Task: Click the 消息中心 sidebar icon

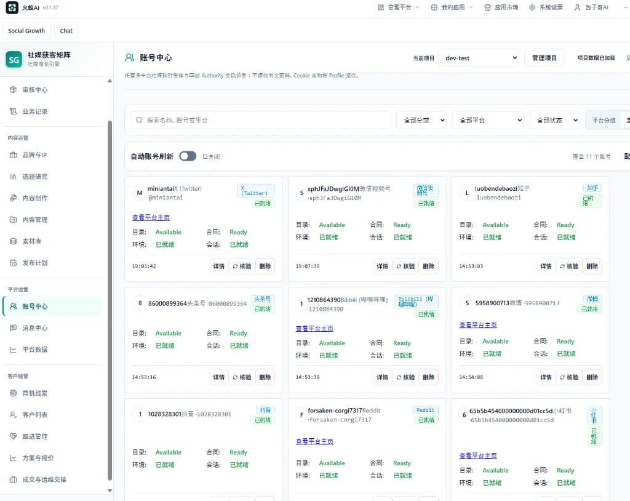Action: point(14,328)
